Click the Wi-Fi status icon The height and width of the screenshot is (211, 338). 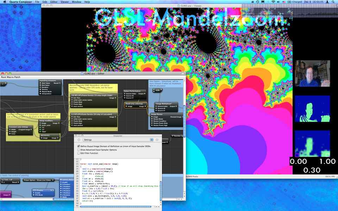click(x=273, y=2)
